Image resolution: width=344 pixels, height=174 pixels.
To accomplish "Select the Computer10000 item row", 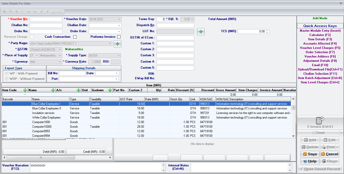I will (146, 127).
